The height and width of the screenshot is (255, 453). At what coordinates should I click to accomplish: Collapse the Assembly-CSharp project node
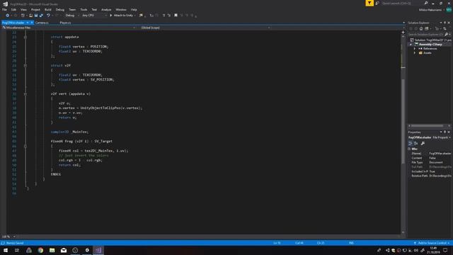coord(411,45)
